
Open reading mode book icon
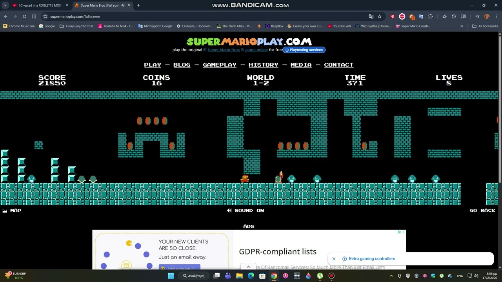463,16
